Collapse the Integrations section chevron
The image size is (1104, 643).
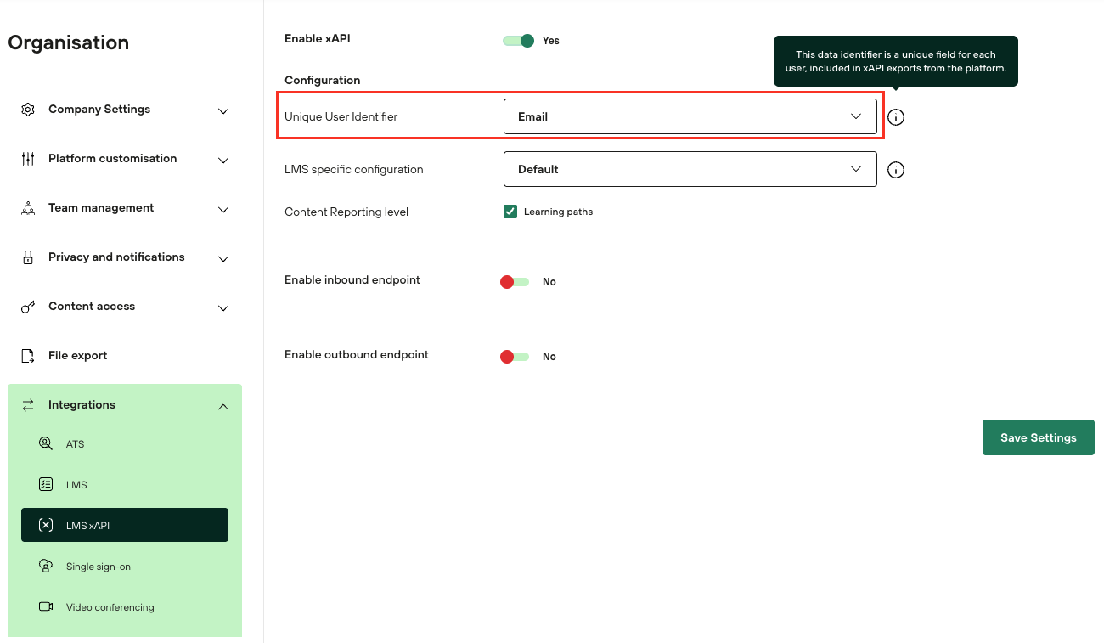(x=223, y=406)
